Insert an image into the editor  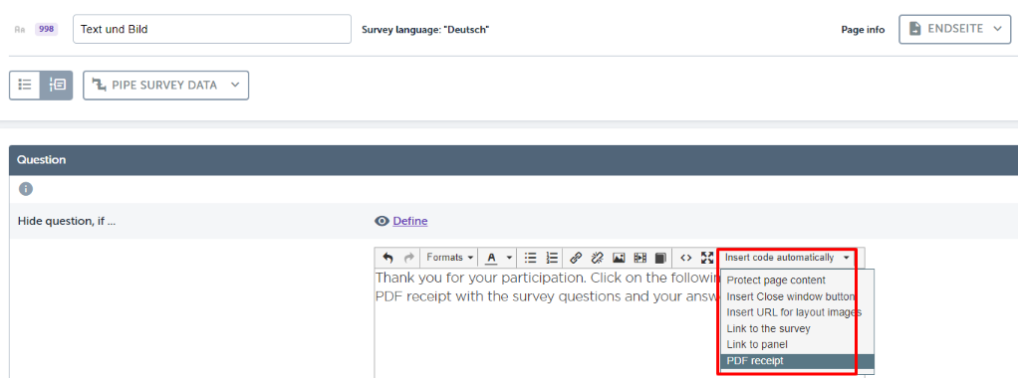[619, 258]
